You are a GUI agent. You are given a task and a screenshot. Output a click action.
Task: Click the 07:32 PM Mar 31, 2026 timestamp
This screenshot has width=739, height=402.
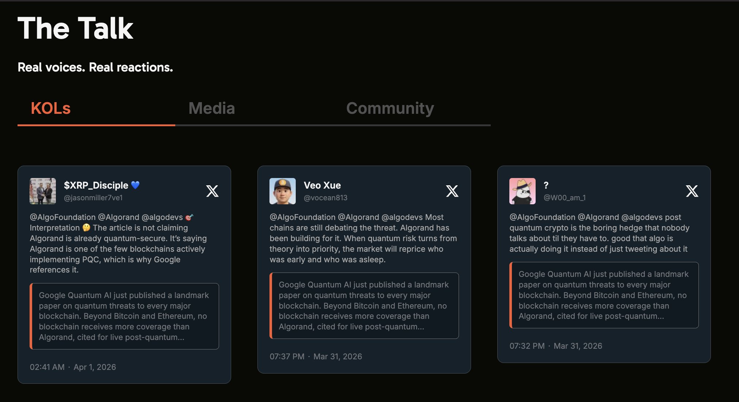coord(556,346)
